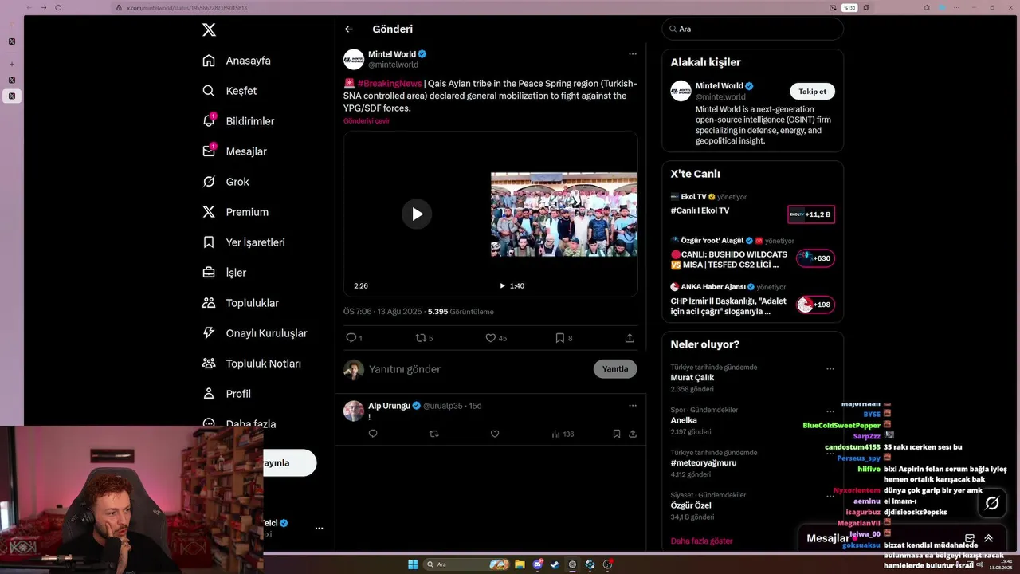Open İşler in the sidebar
This screenshot has height=574, width=1020.
[x=225, y=273]
